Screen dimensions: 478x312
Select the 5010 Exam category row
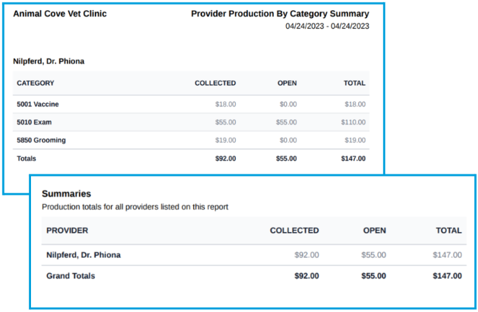191,122
